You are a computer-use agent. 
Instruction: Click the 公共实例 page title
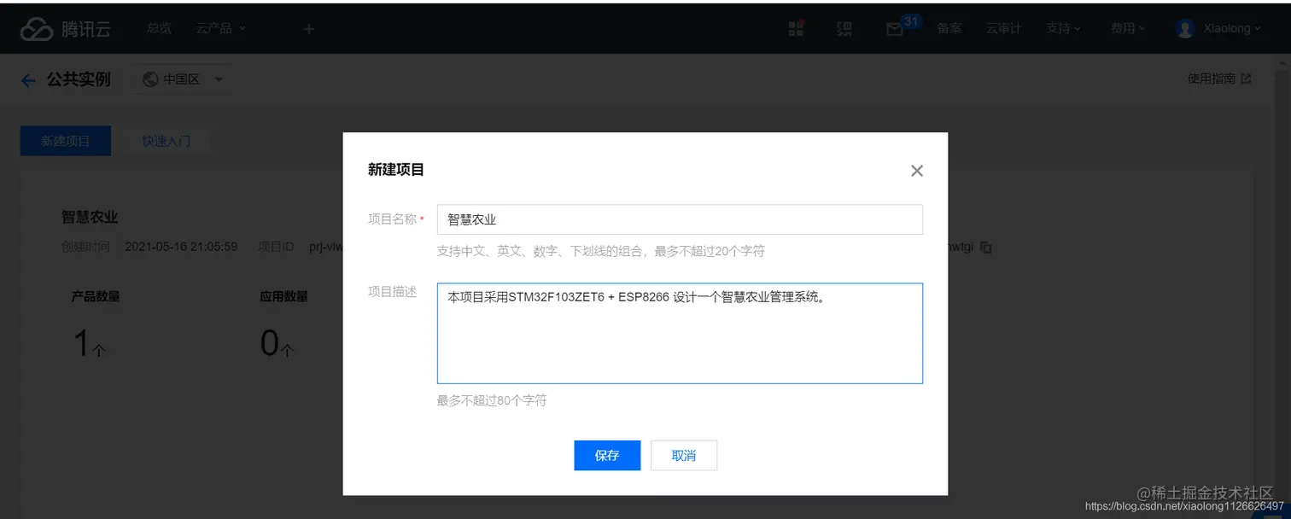[x=79, y=79]
